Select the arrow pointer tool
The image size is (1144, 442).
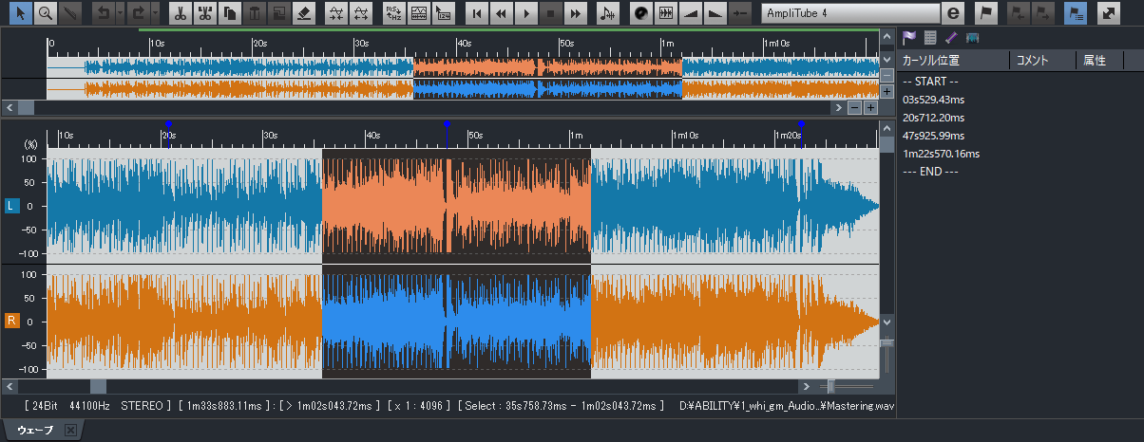[19, 13]
